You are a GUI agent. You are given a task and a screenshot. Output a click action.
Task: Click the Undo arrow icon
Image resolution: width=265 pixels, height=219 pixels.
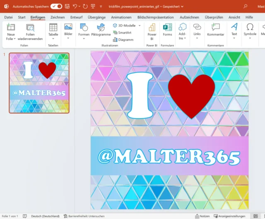[x=75, y=7]
